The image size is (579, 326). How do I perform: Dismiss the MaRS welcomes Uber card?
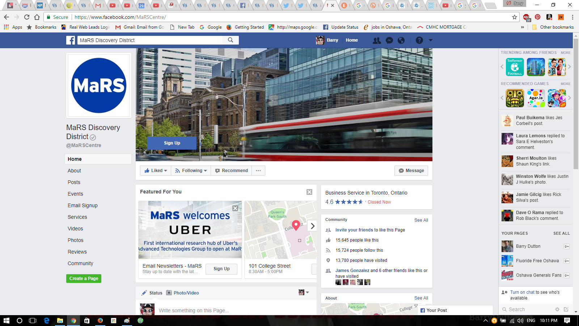coord(235,208)
